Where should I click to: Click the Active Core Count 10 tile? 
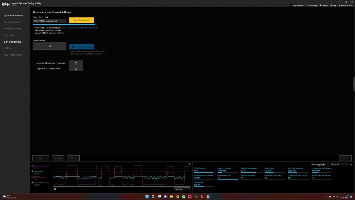(x=228, y=177)
